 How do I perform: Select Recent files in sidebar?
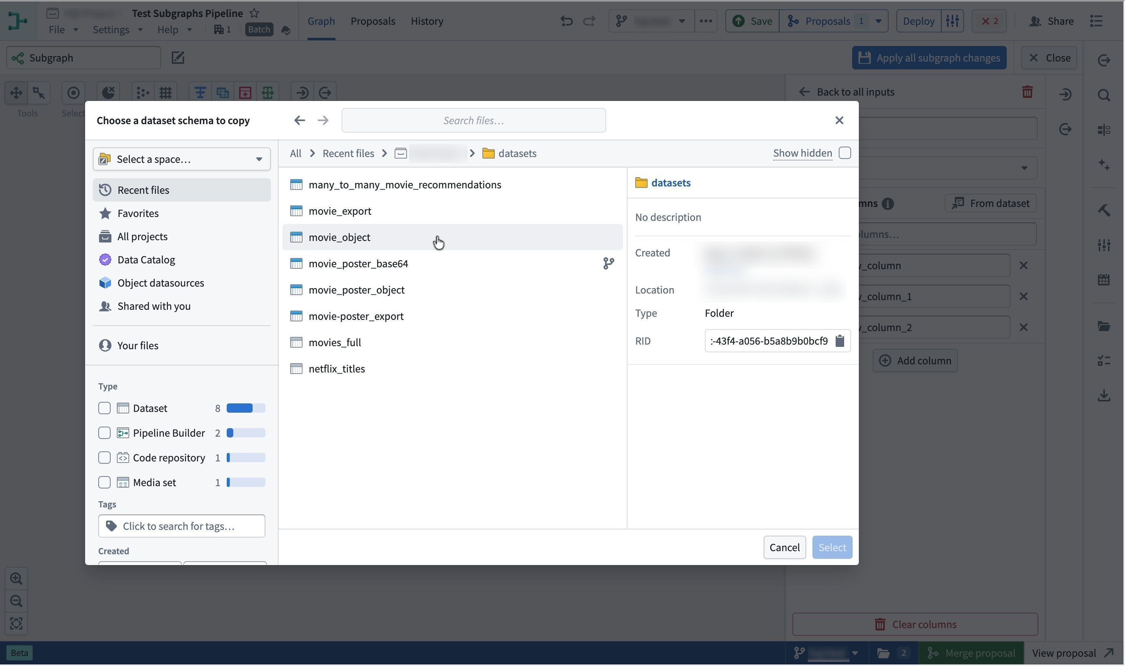tap(181, 190)
